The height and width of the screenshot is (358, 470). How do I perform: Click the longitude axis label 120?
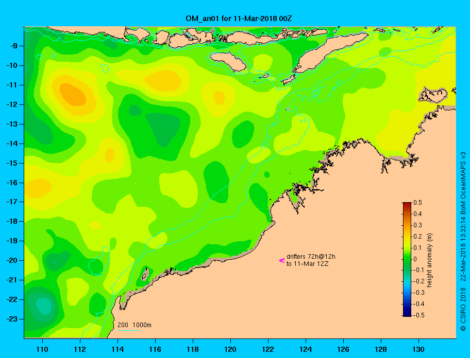[230, 349]
